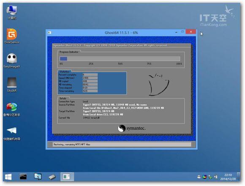Click the 25% label under progress bar
Viewport: 245px width, 186px height.
point(91,64)
